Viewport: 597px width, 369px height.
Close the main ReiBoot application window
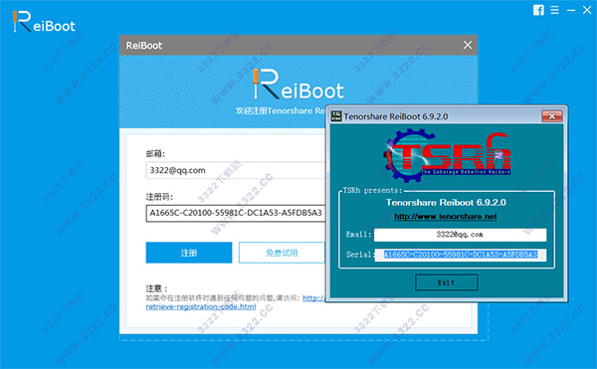[x=587, y=10]
